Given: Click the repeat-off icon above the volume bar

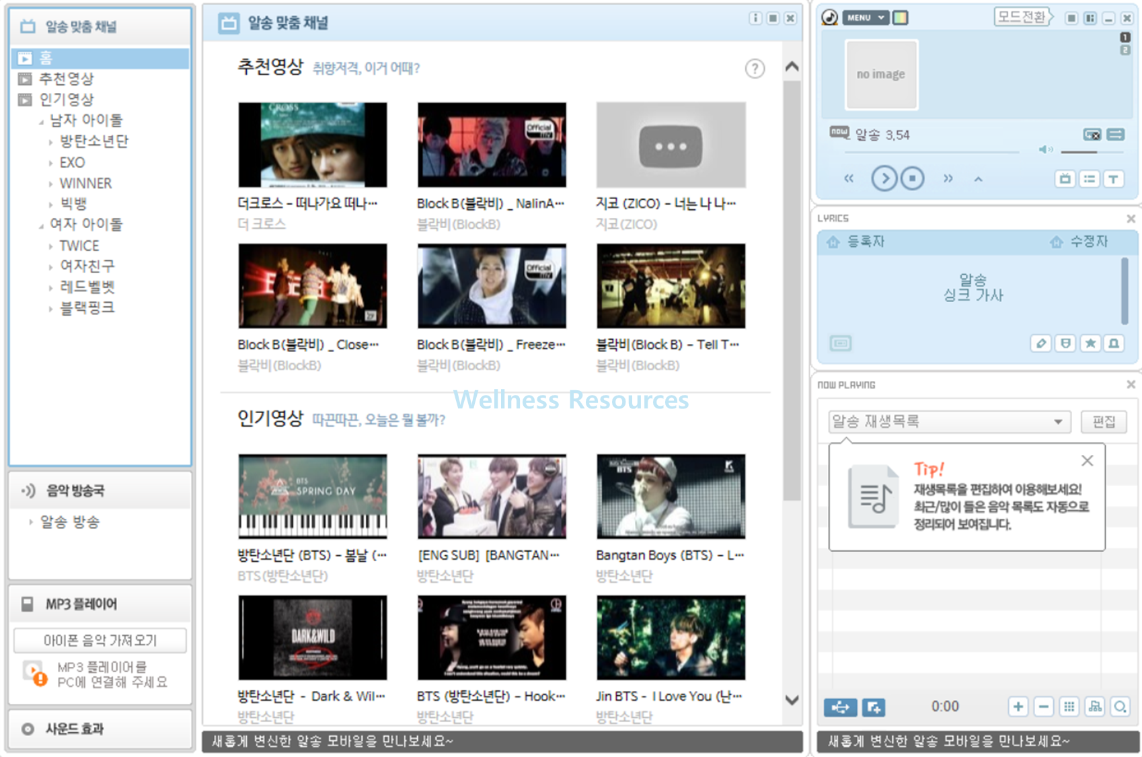Looking at the screenshot, I should [x=1092, y=135].
